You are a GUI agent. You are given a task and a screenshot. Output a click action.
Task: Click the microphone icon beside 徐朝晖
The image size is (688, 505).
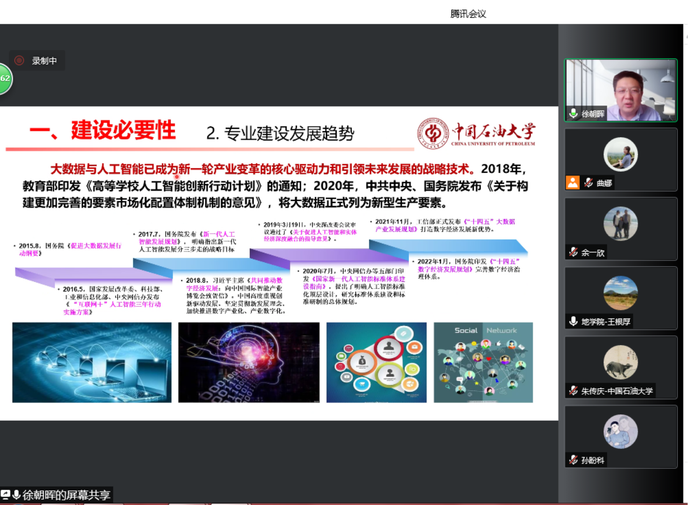[x=573, y=114]
